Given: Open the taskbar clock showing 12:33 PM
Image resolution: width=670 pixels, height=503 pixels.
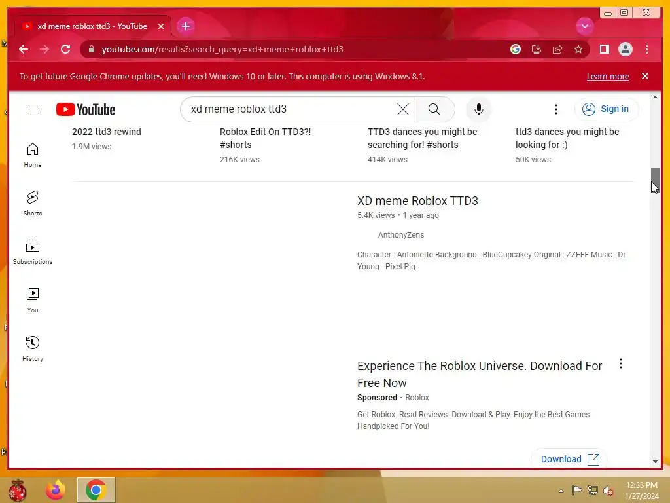Looking at the screenshot, I should [642, 491].
